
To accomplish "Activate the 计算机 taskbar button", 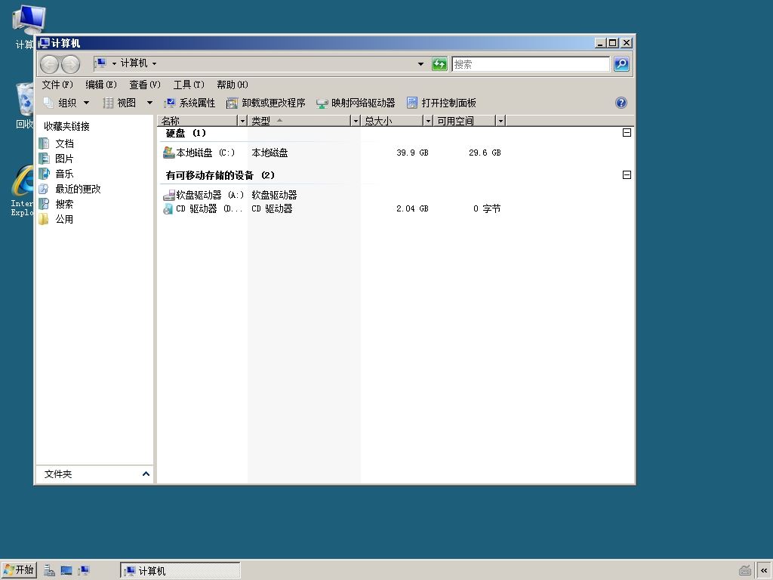I will [x=180, y=571].
